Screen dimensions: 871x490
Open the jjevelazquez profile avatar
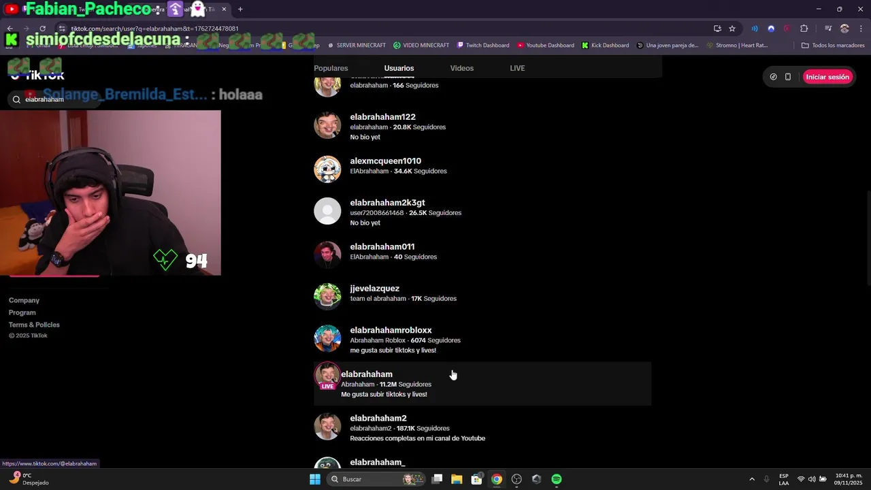(x=327, y=297)
